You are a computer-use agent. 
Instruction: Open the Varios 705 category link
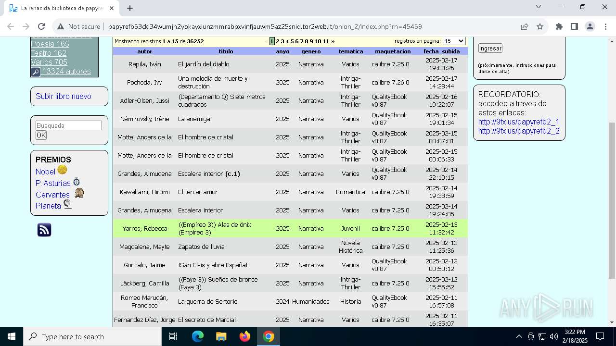tap(49, 62)
